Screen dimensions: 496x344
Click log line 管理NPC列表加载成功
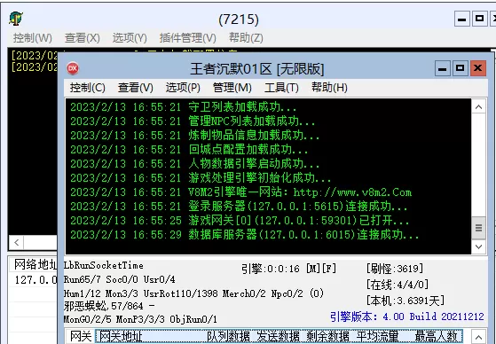(x=193, y=121)
